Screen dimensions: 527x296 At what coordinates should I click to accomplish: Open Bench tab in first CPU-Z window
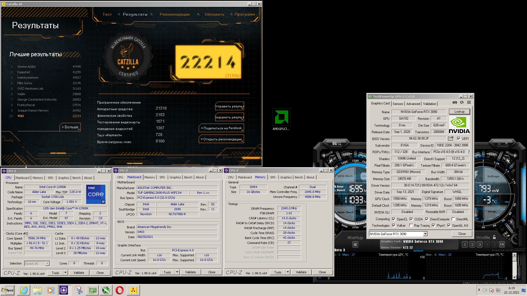pyautogui.click(x=77, y=178)
